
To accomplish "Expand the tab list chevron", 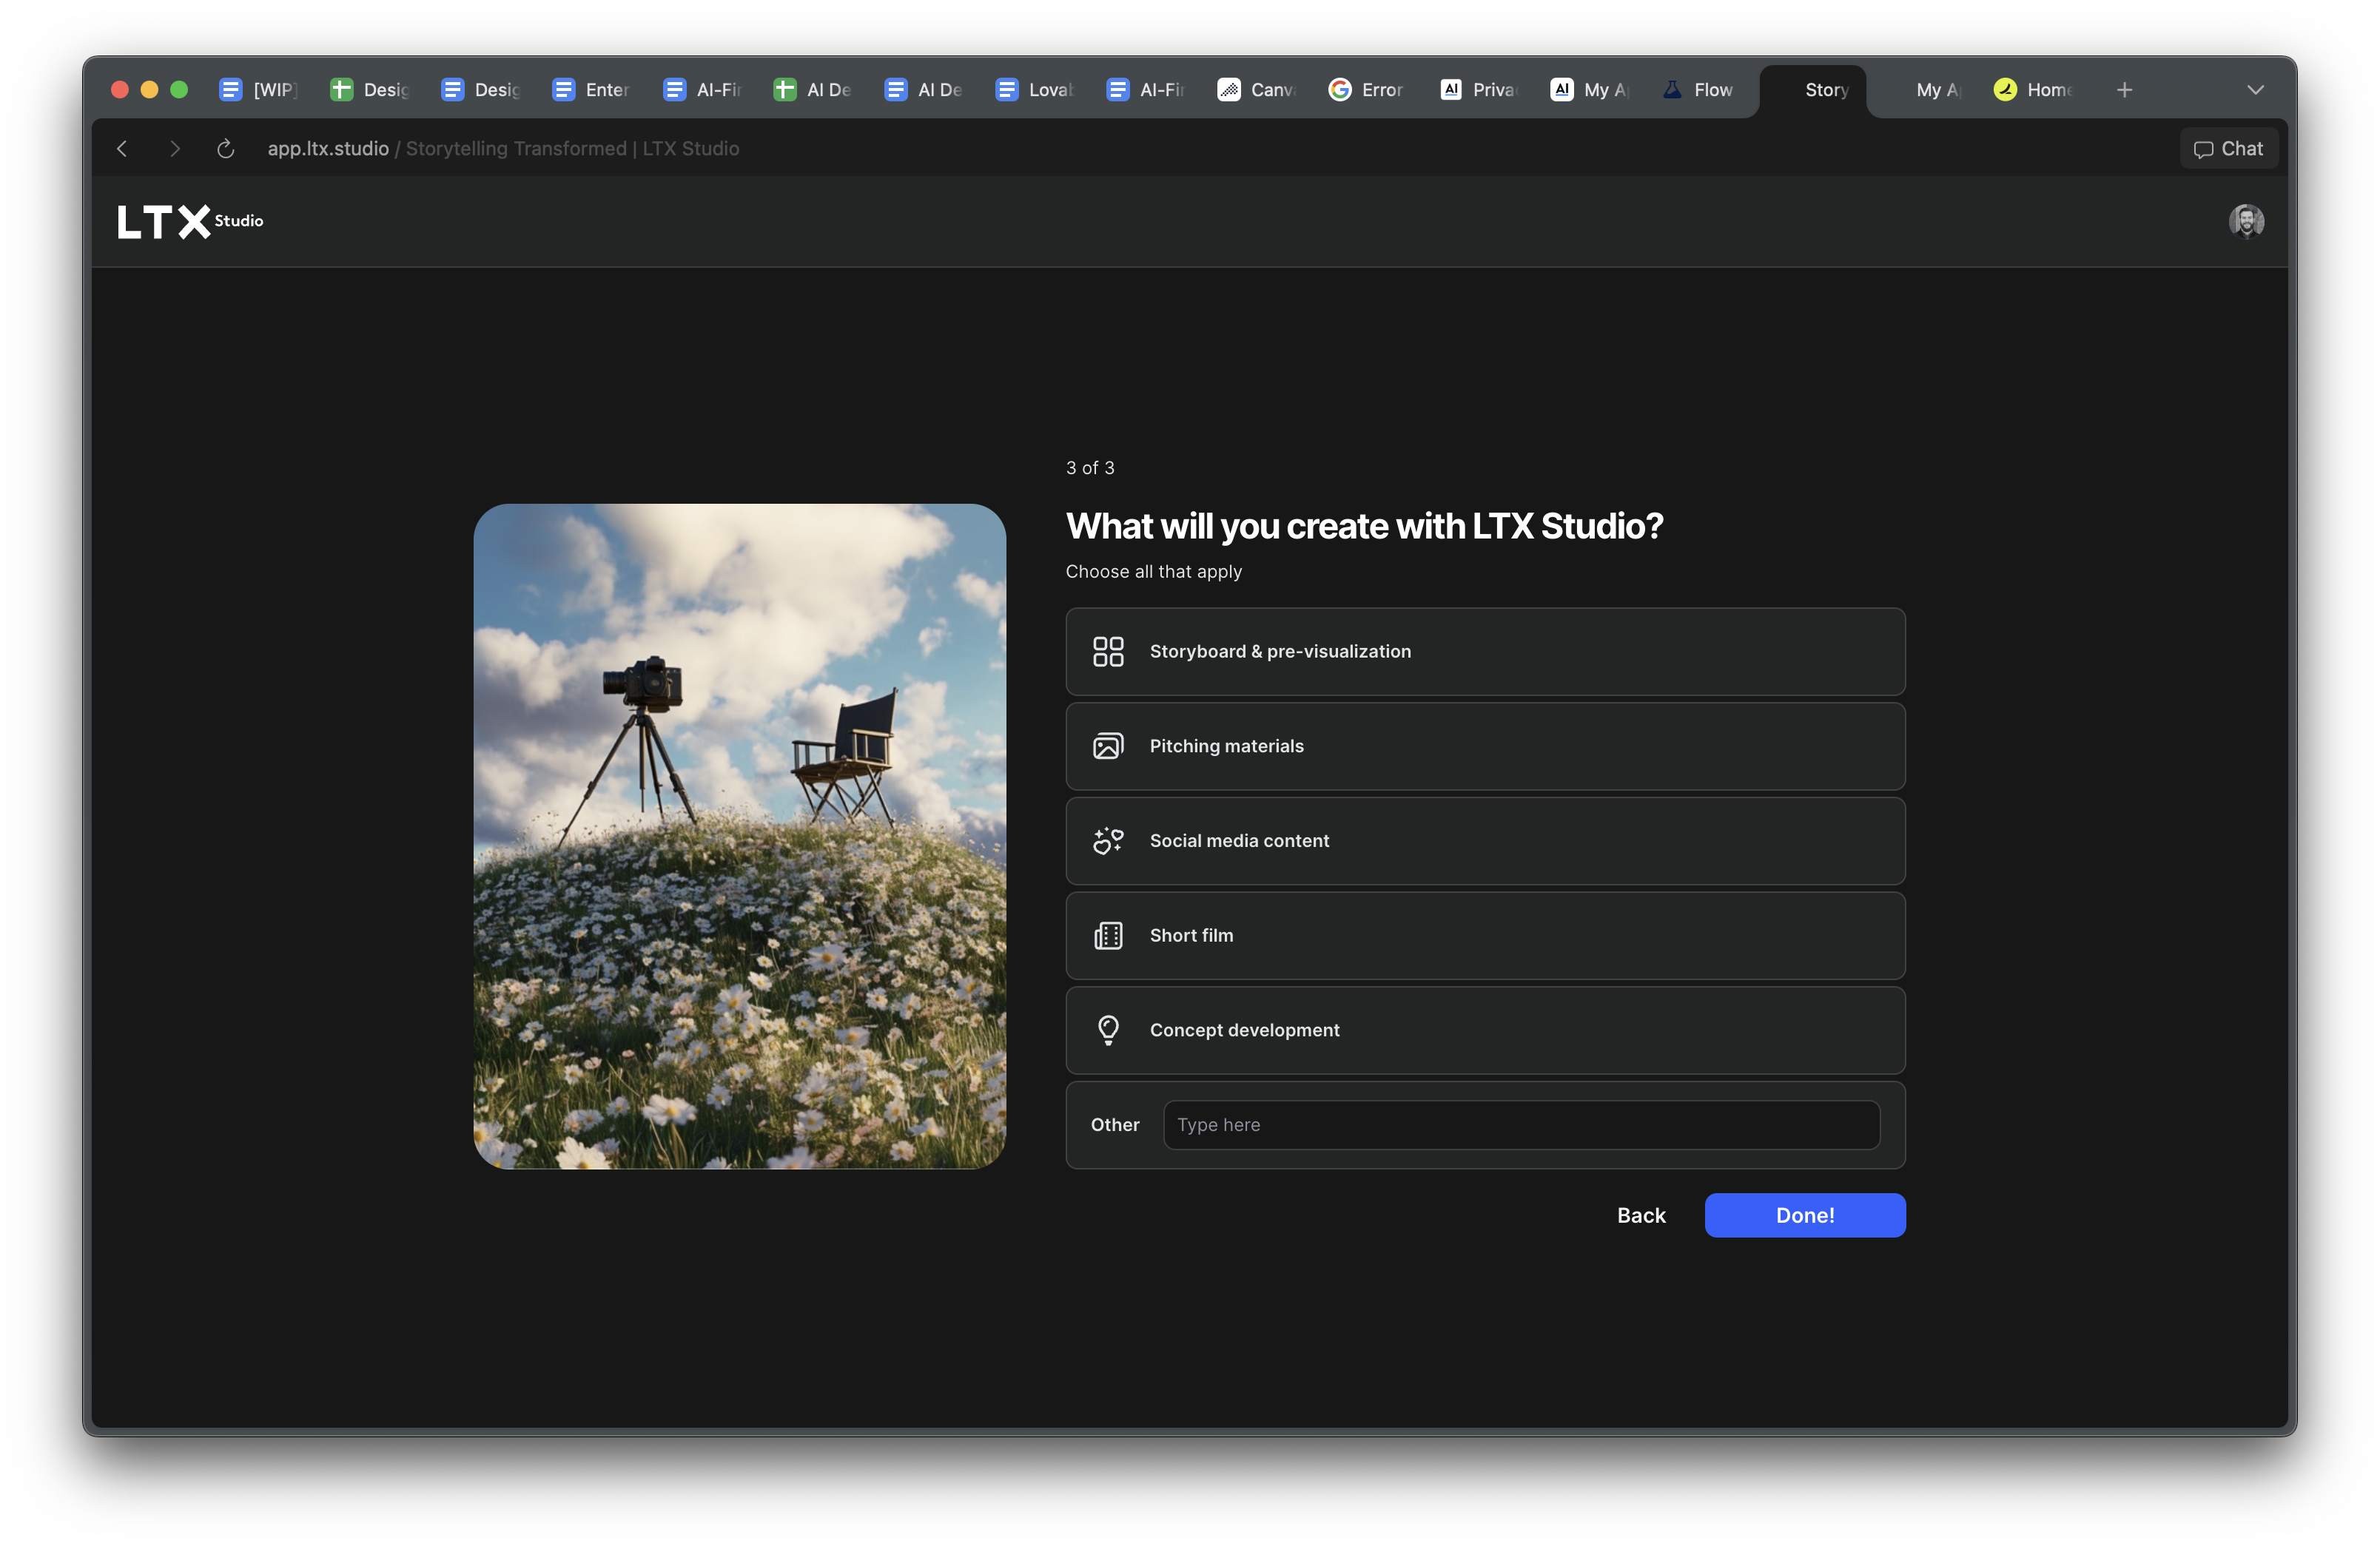I will (x=2255, y=90).
